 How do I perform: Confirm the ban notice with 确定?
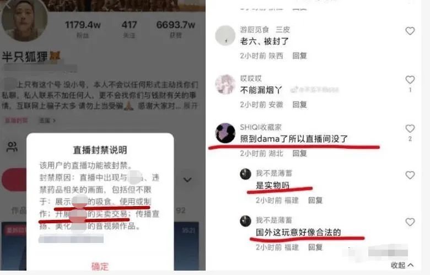(x=100, y=266)
